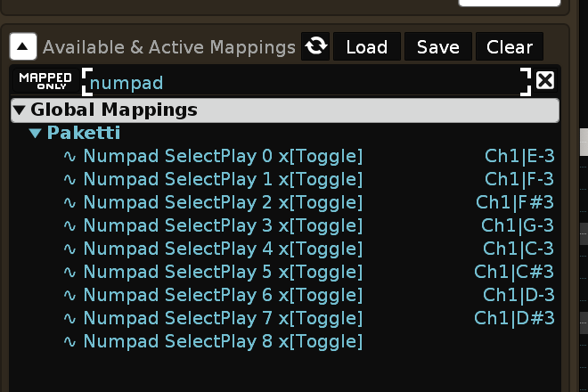This screenshot has height=392, width=588.
Task: Click the refresh mappings icon
Action: 315,46
